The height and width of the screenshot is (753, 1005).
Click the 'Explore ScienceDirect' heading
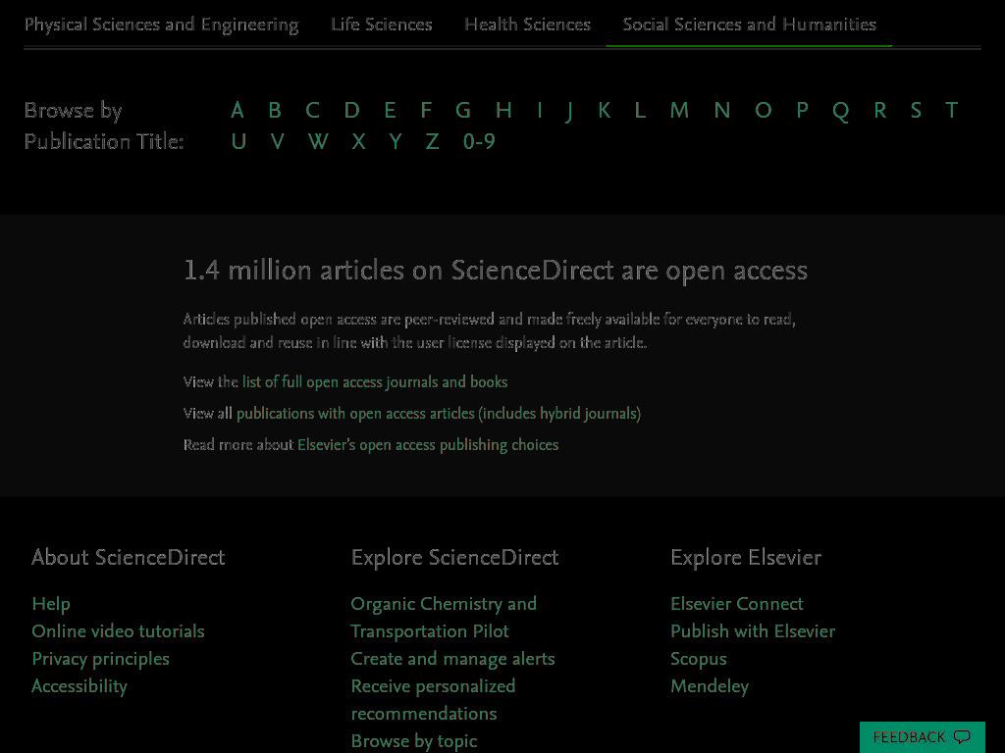455,557
